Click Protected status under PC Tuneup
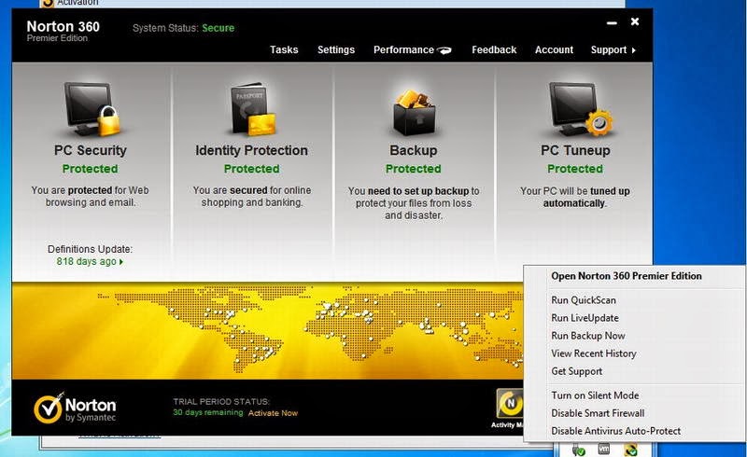This screenshot has width=747, height=457. 575,169
